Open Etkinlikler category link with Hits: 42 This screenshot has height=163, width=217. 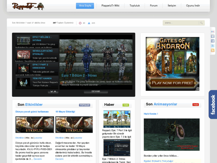tap(59, 138)
